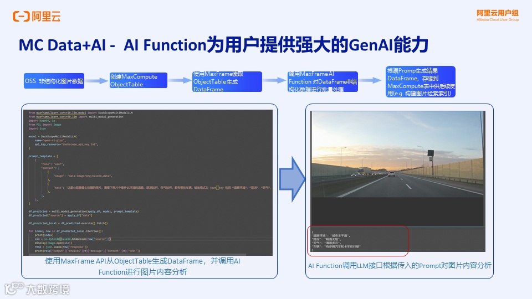Select the "调用MaxFrame AI Function" step box

click(323, 82)
